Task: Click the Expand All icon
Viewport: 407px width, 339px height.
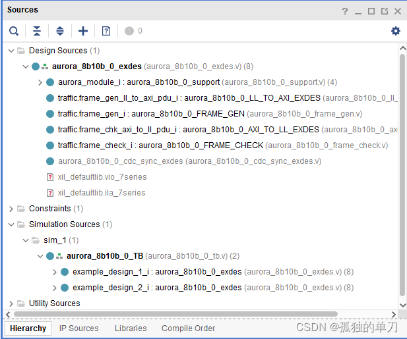Action: pos(60,31)
